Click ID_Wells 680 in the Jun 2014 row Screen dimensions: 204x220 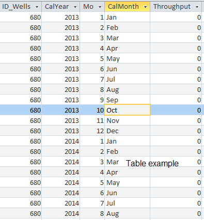(21, 193)
